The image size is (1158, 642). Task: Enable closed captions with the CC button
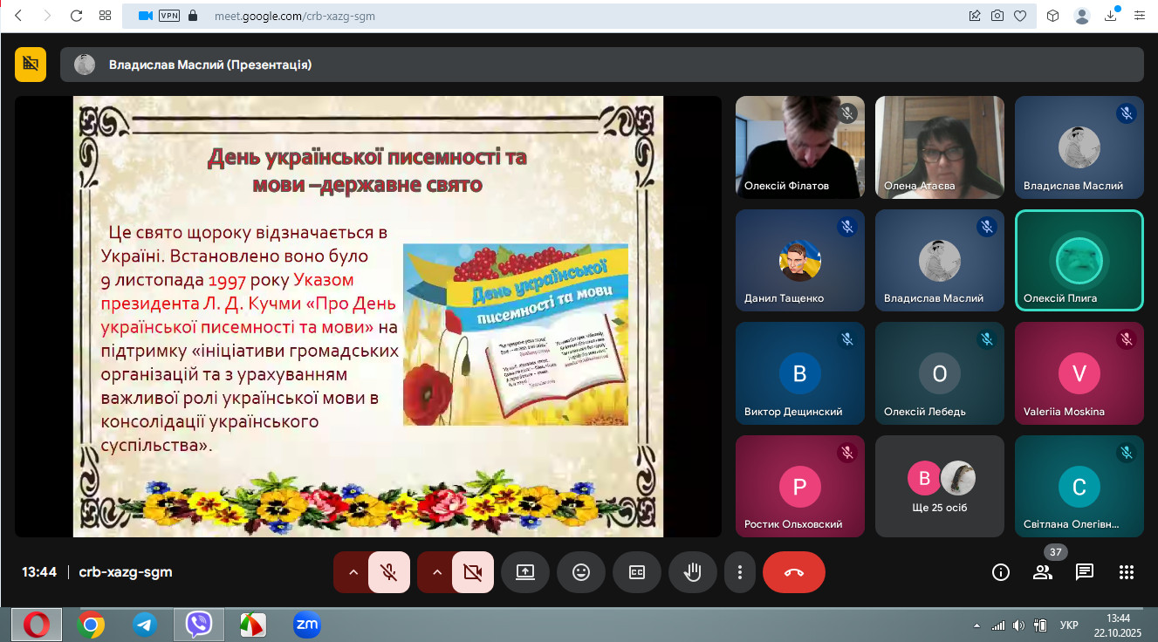point(637,572)
